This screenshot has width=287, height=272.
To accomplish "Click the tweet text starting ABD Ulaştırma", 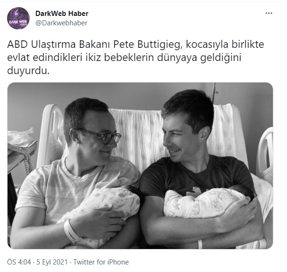I will (136, 58).
